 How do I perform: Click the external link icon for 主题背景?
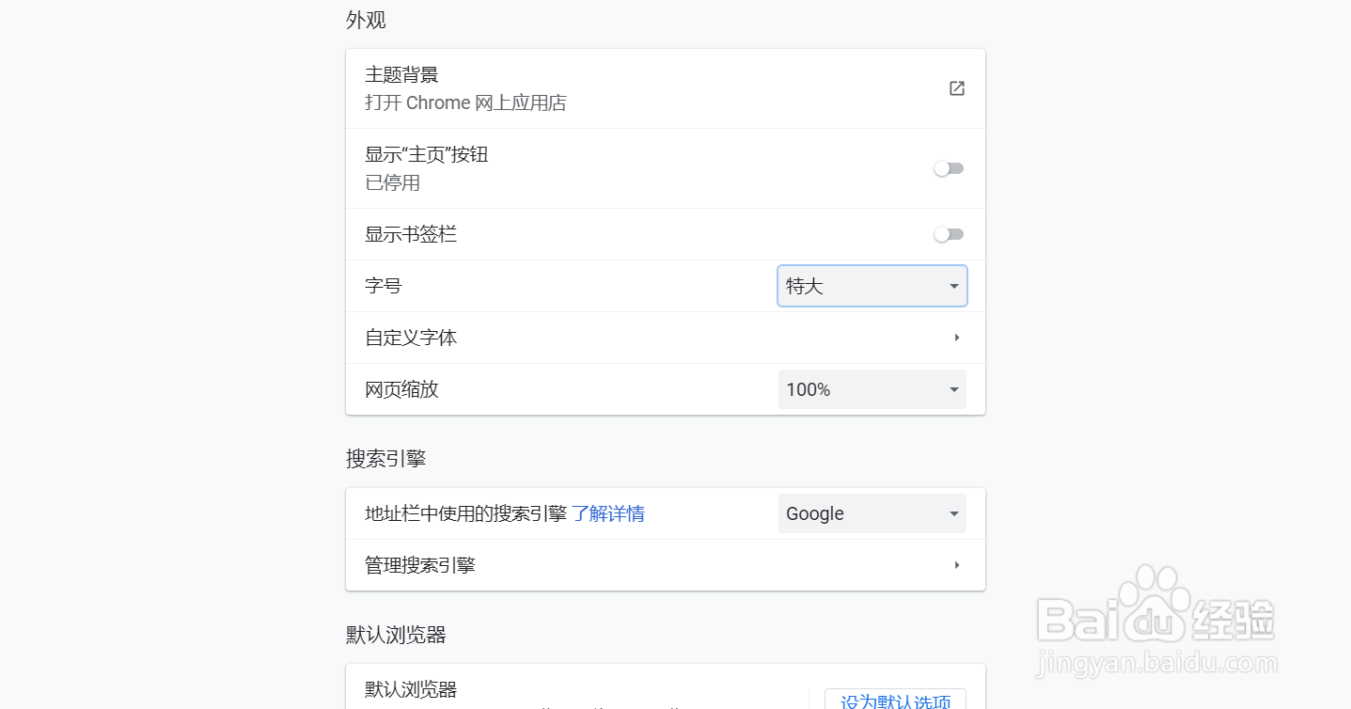956,88
